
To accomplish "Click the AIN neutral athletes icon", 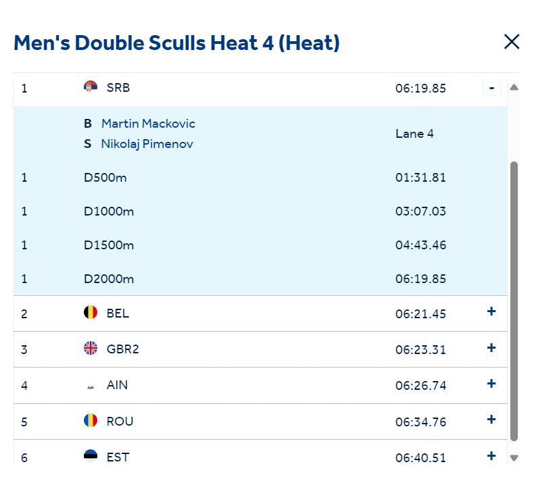I will pos(91,387).
